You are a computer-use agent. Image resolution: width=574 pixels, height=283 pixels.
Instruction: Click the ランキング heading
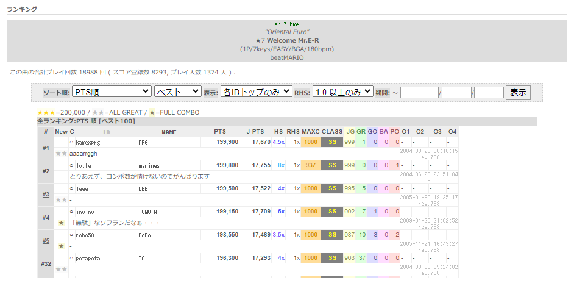click(22, 9)
